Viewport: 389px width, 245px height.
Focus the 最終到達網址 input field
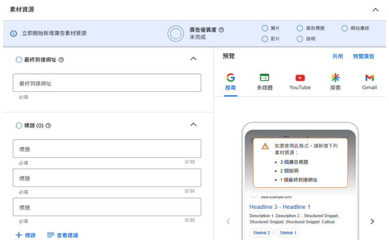tap(107, 83)
